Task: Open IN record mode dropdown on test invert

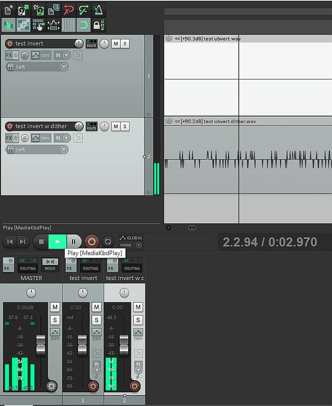Action: tap(62, 55)
